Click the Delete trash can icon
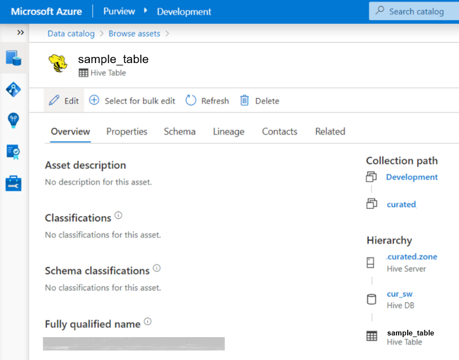 244,100
